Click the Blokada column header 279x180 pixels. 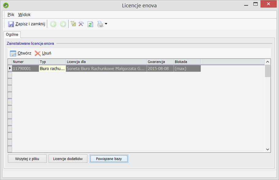click(187, 62)
